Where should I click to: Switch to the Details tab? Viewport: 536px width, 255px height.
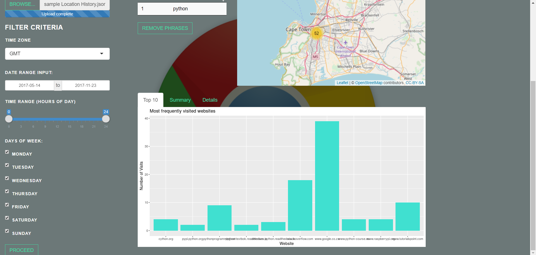[x=210, y=100]
